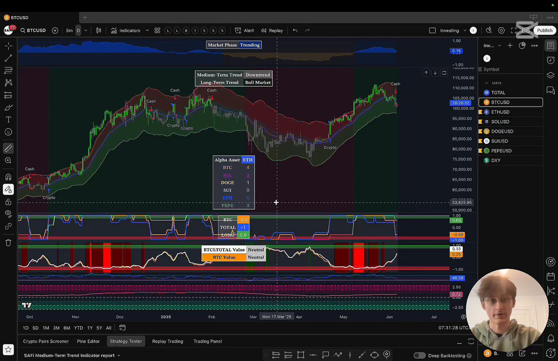Toggle the hide all drawings eye icon
The width and height of the screenshot is (558, 361).
(8, 214)
